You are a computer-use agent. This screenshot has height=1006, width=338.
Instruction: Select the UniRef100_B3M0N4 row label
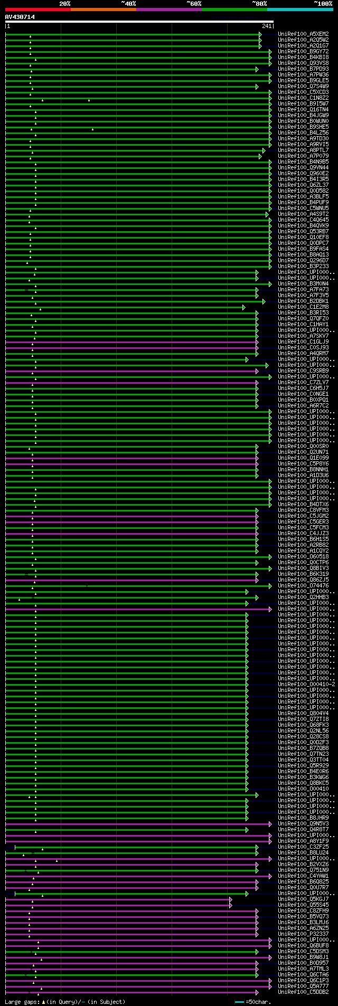(x=303, y=283)
